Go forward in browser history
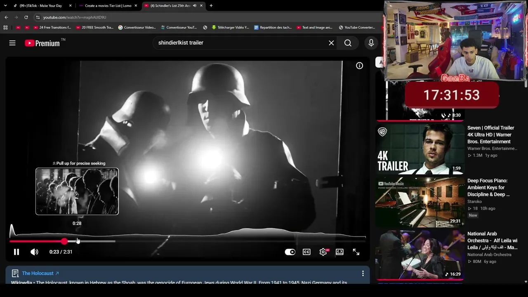 [x=16, y=17]
